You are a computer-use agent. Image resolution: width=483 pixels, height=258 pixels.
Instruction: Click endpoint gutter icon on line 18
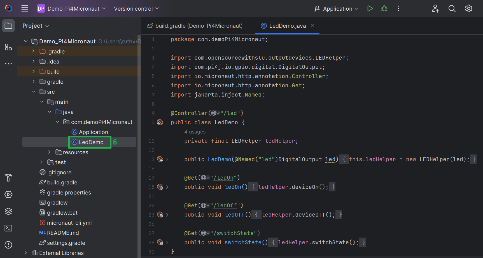pos(160,187)
